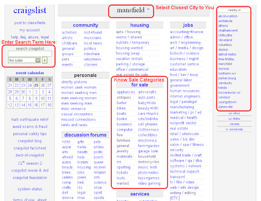
Task: Open vacation rentals listings
Action: [129, 59]
